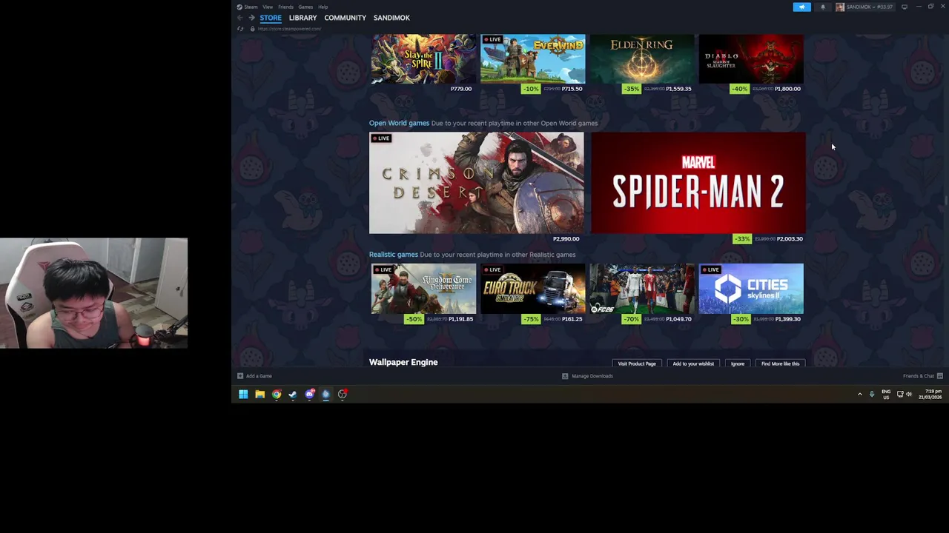This screenshot has height=533, width=949.
Task: Click the Big Picture mode display icon
Action: [x=905, y=7]
